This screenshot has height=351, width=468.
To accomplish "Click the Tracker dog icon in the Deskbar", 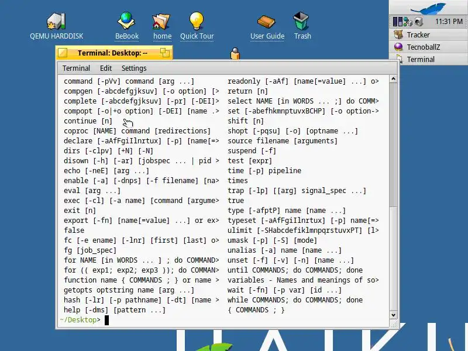I will [x=398, y=35].
